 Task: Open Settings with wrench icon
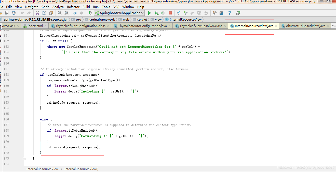[214, 13]
